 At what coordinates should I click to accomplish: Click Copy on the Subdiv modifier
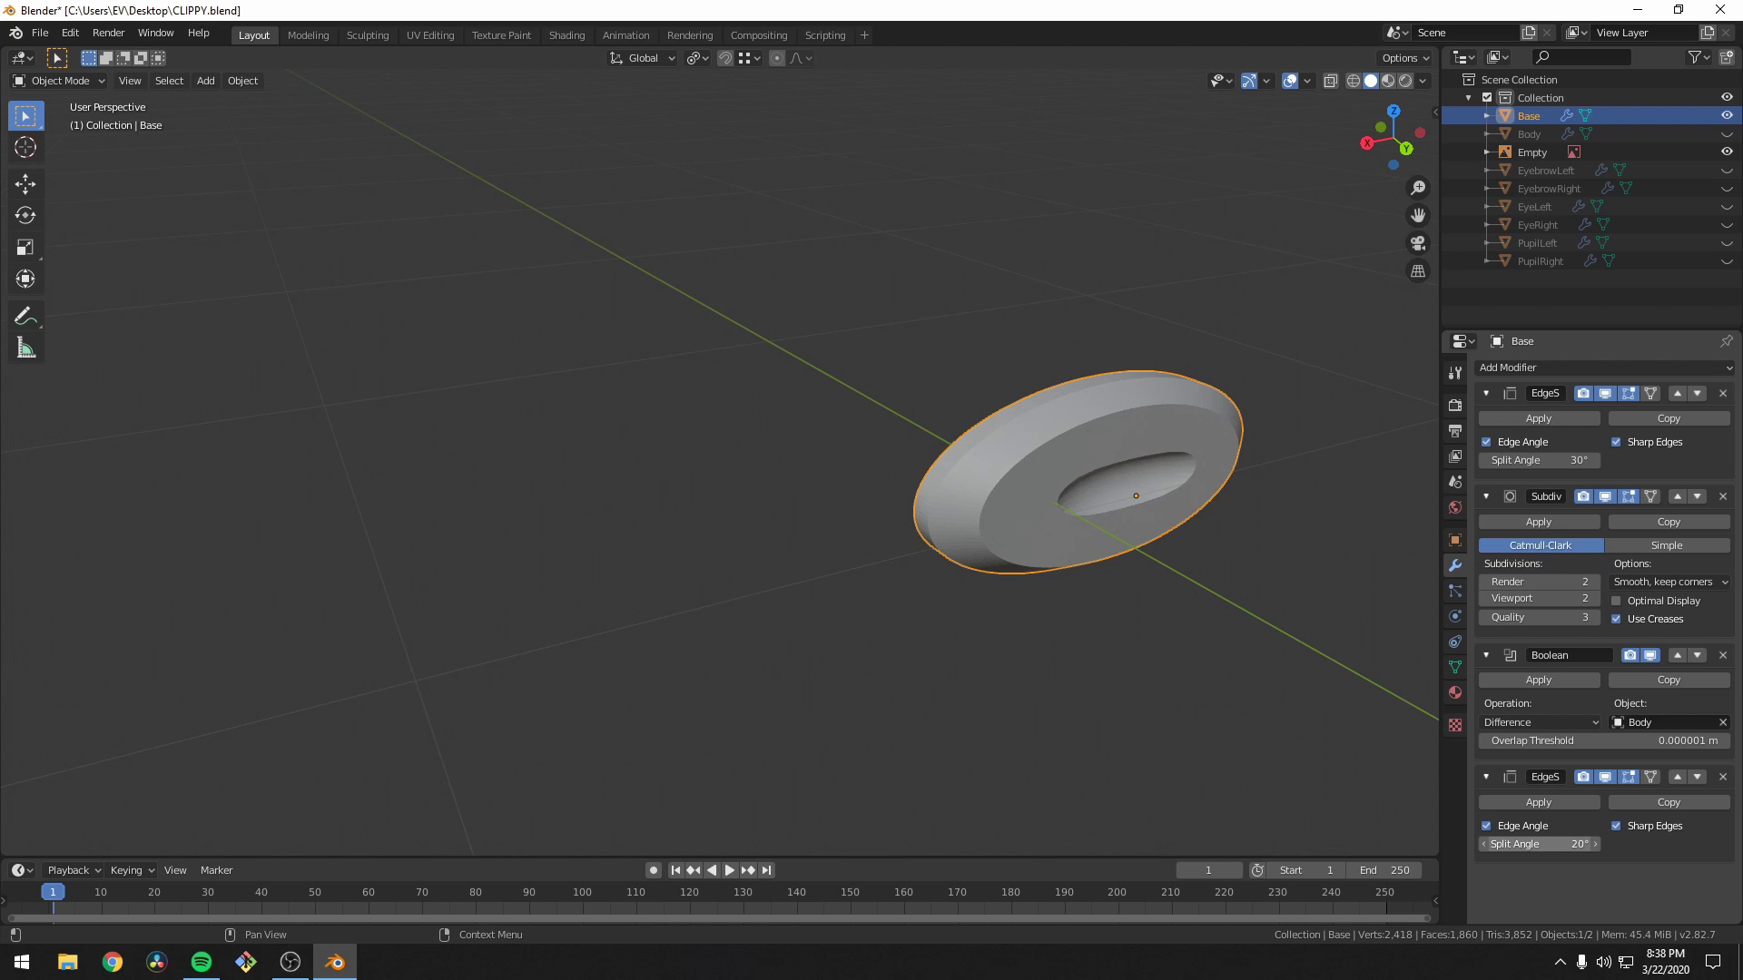click(1669, 522)
